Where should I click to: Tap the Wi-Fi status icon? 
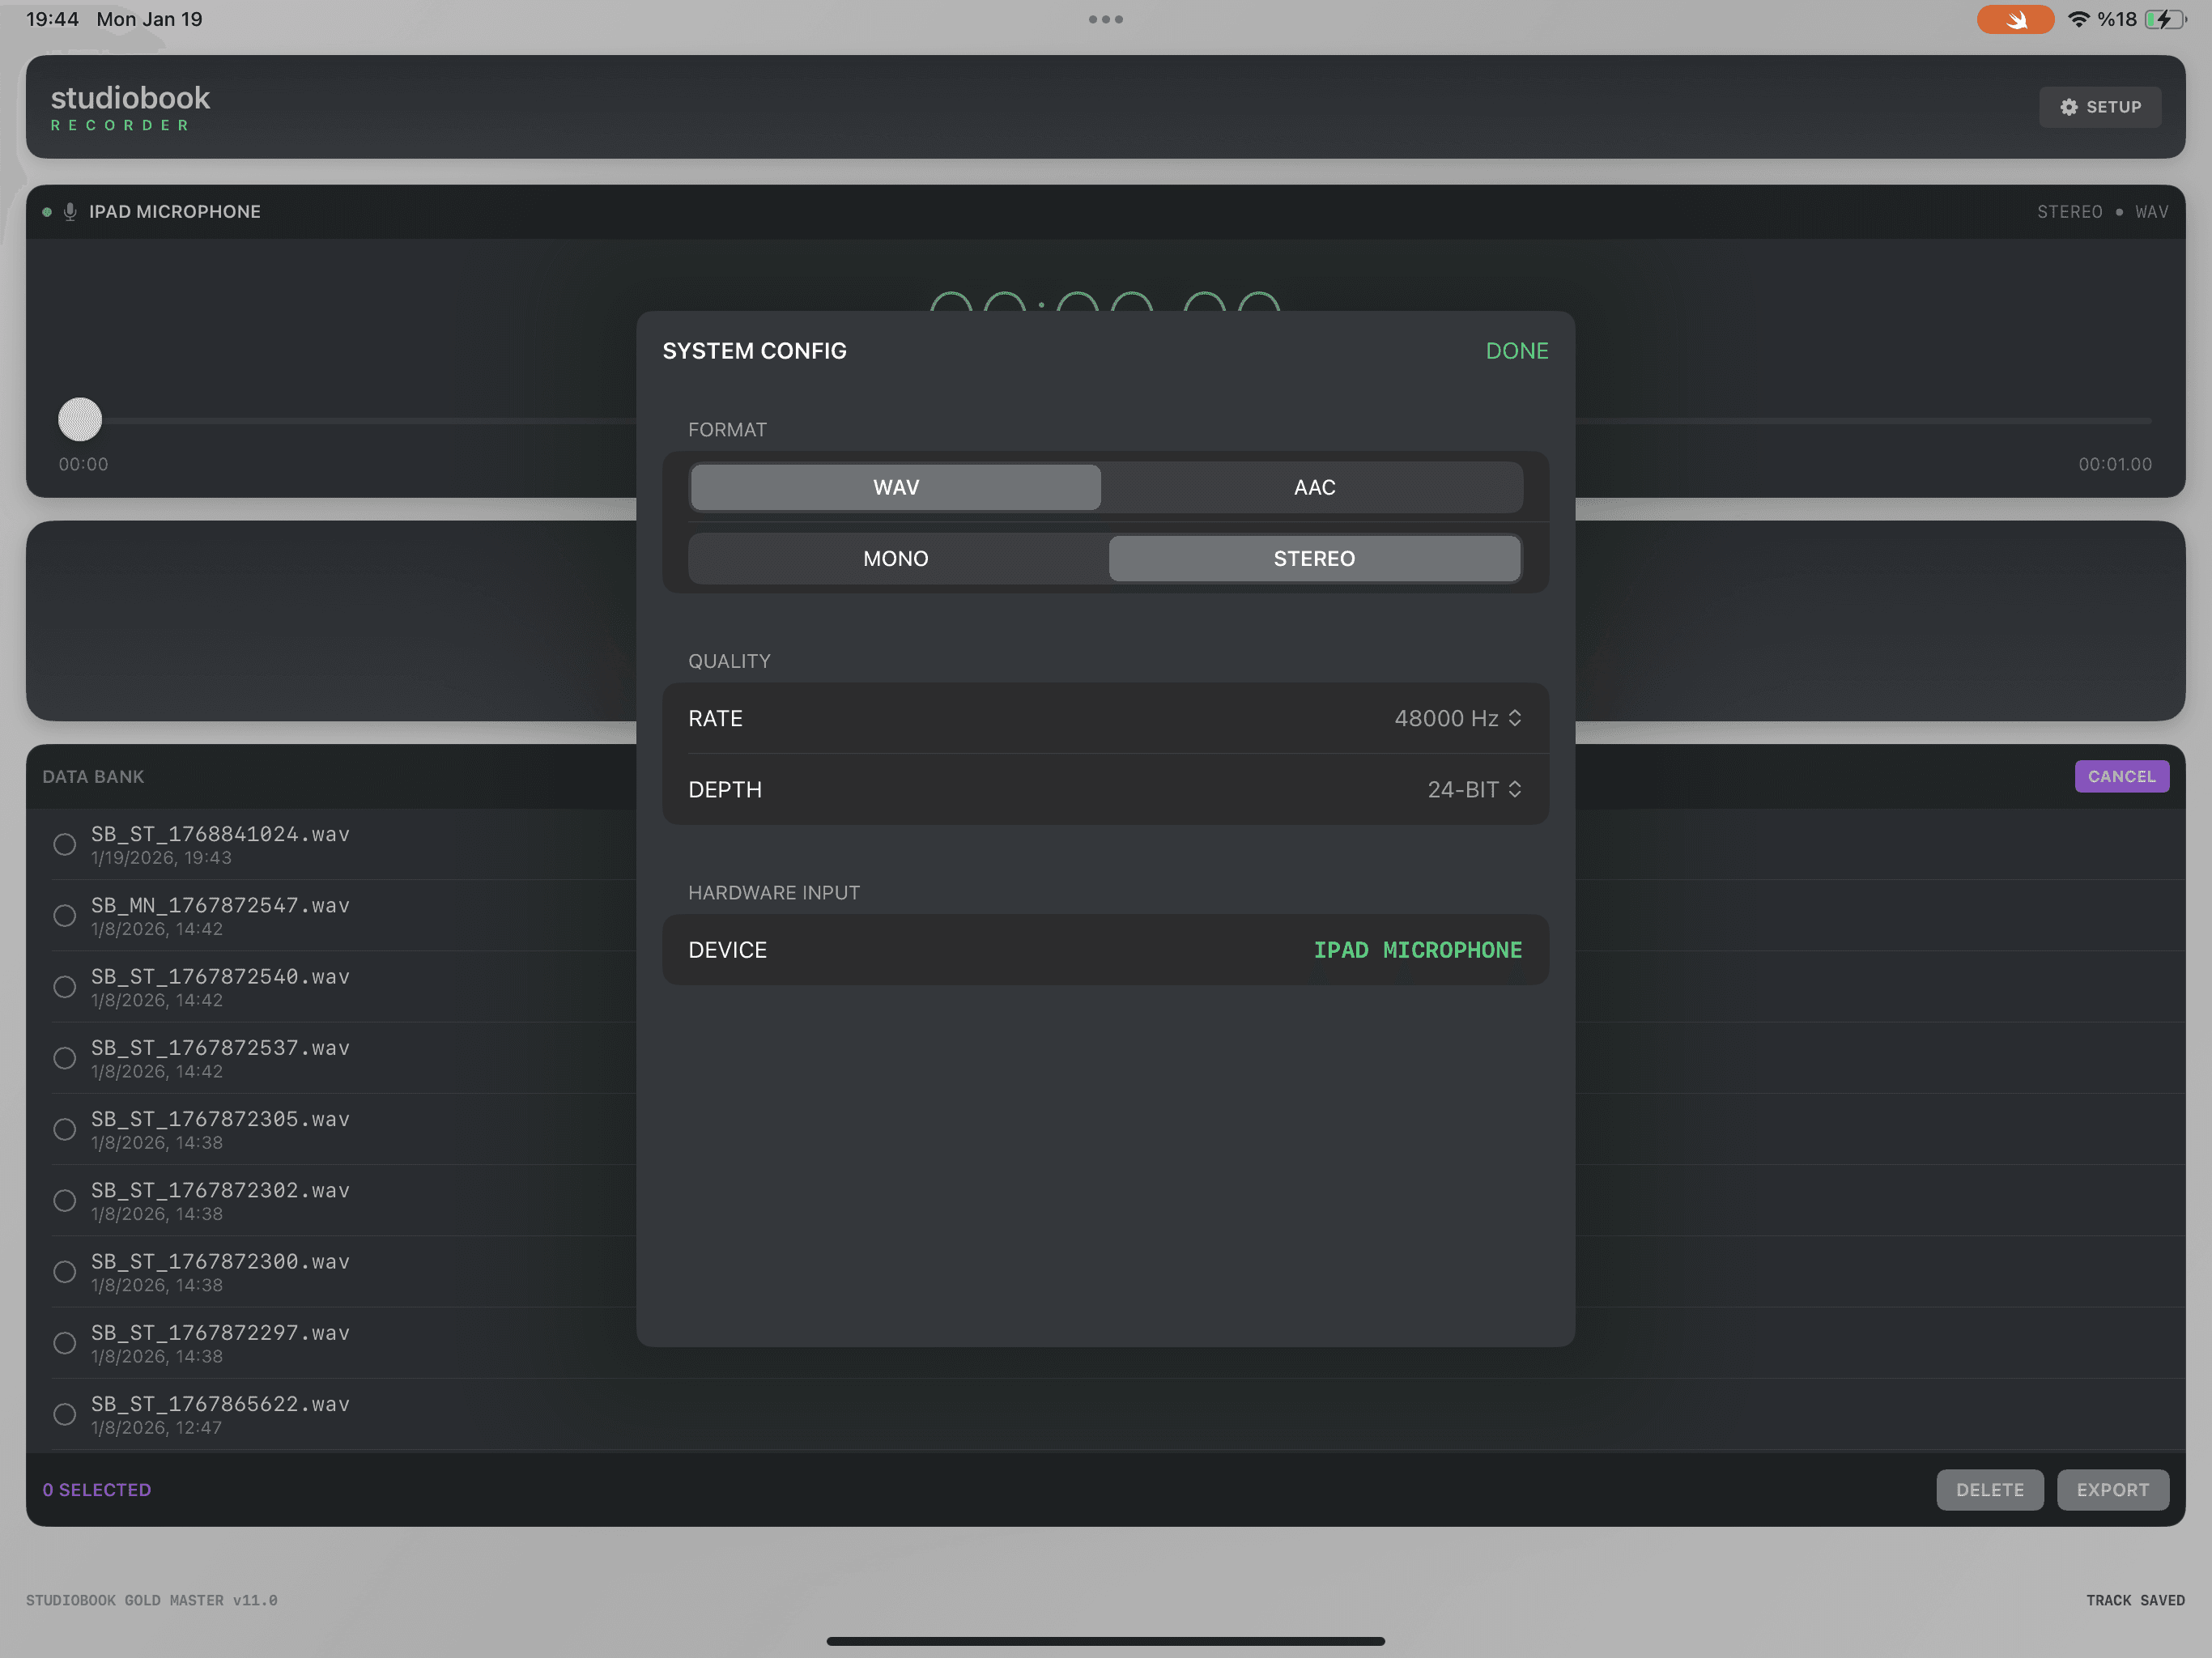tap(2078, 19)
